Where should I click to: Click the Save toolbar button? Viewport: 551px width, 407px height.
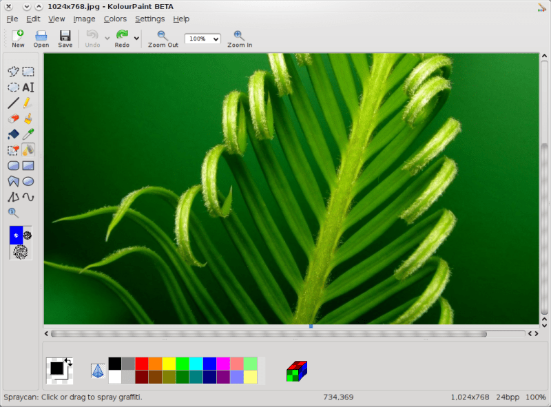pyautogui.click(x=65, y=39)
